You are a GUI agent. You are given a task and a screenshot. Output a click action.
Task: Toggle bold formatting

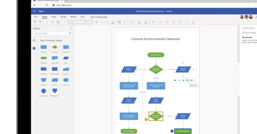(96, 22)
